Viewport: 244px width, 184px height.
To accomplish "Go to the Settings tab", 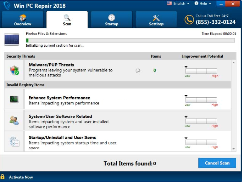I will point(156,20).
